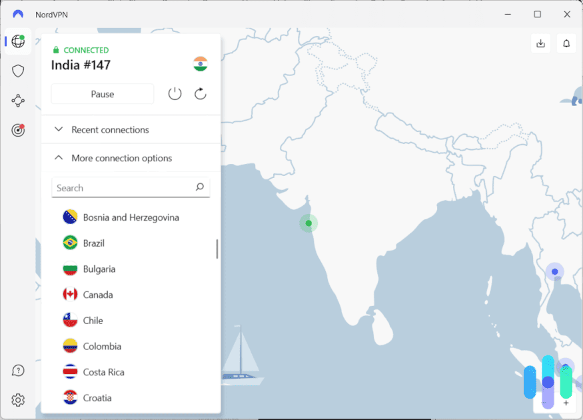583x420 pixels.
Task: Open Help via the question mark icon
Action: point(18,370)
